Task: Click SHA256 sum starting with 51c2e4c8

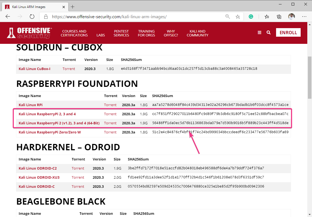Action: [x=220, y=132]
